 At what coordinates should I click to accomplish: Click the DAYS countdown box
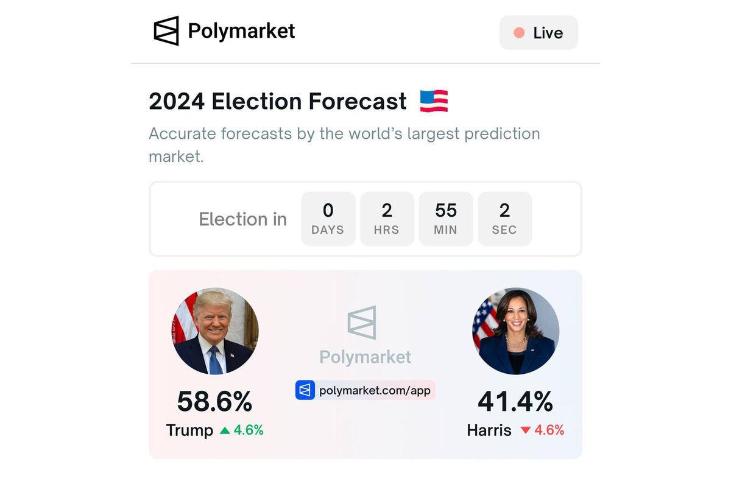tap(328, 219)
